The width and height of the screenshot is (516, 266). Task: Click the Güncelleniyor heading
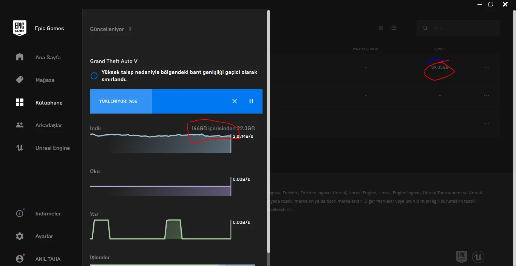(107, 29)
